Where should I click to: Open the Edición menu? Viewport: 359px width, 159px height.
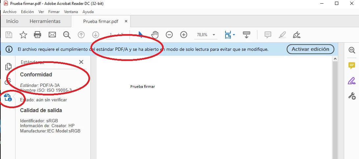click(x=27, y=12)
